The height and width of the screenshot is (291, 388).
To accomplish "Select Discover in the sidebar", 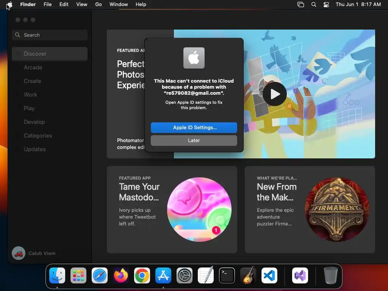I will pyautogui.click(x=50, y=54).
